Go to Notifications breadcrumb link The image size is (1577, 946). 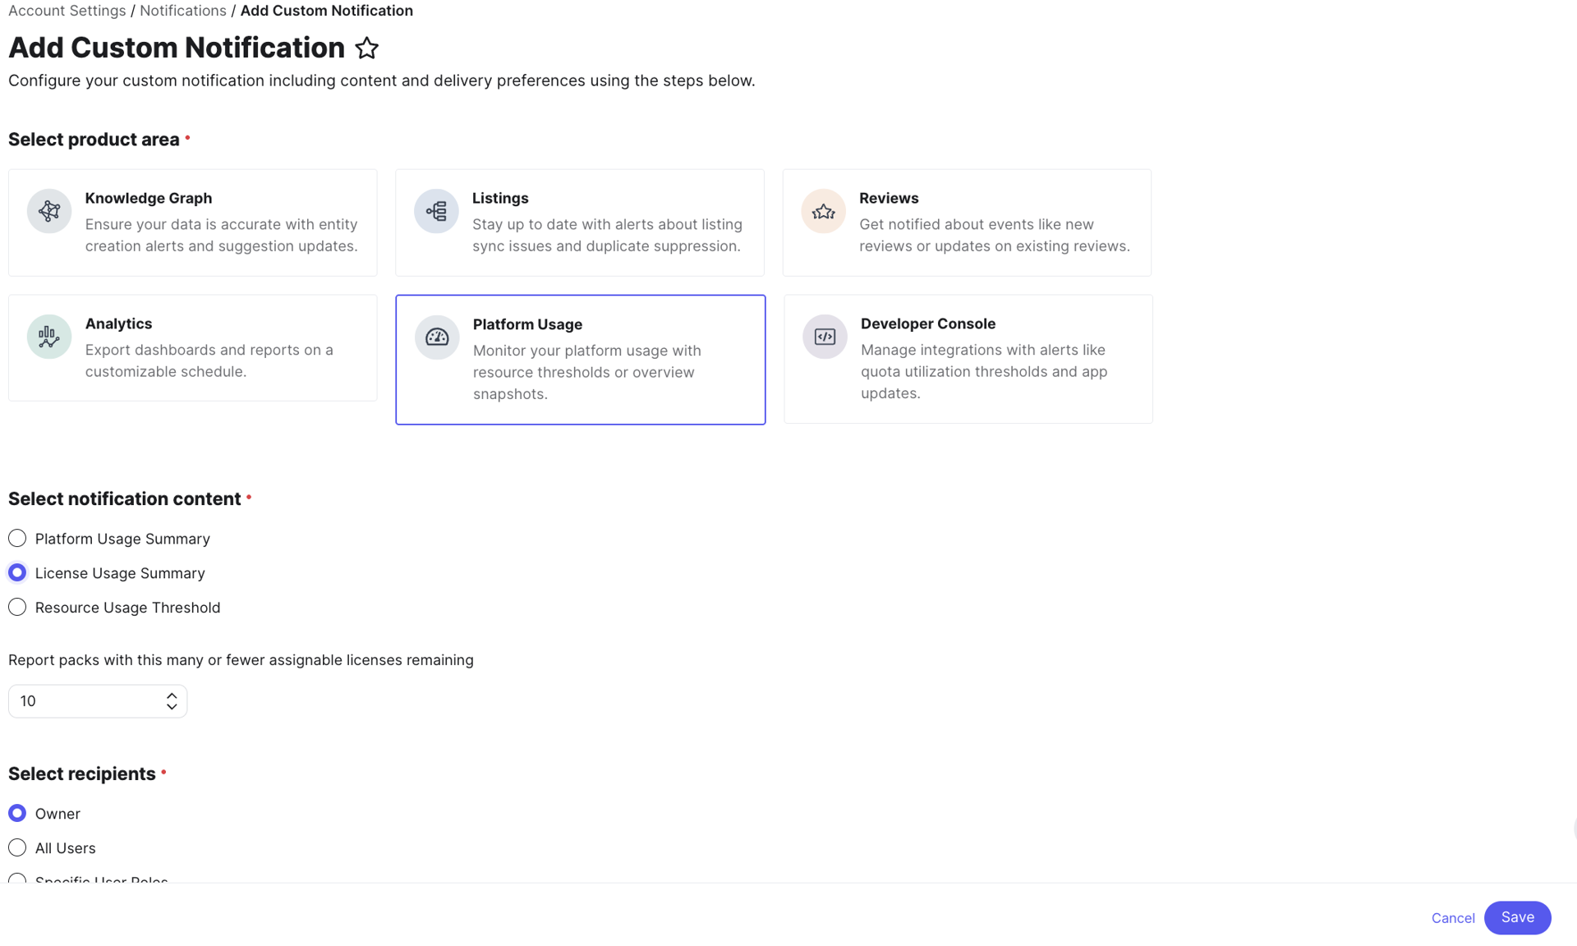click(x=183, y=11)
